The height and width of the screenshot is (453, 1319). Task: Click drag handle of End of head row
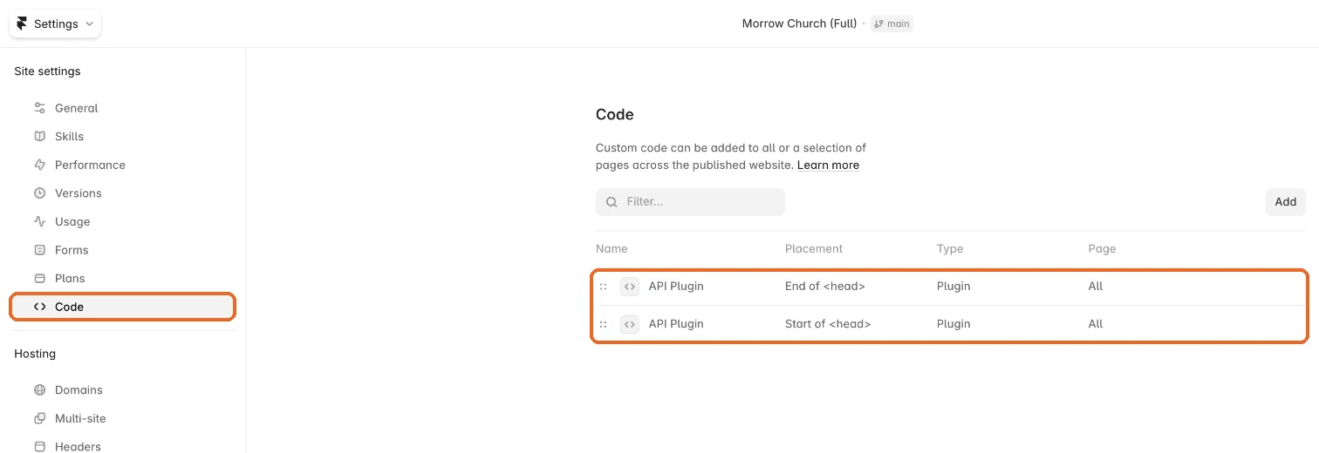(x=603, y=287)
